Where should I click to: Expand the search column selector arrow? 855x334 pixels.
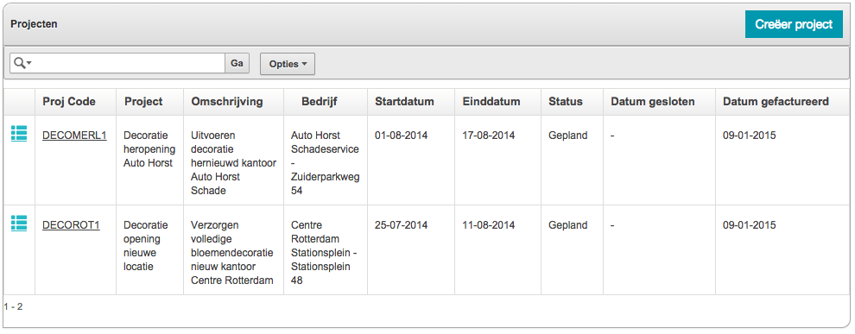coord(29,64)
